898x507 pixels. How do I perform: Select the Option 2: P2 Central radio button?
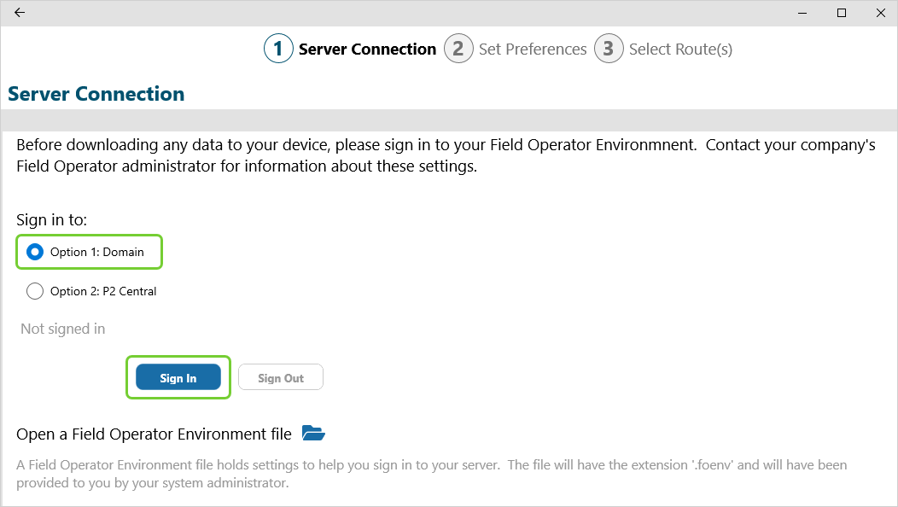[35, 291]
